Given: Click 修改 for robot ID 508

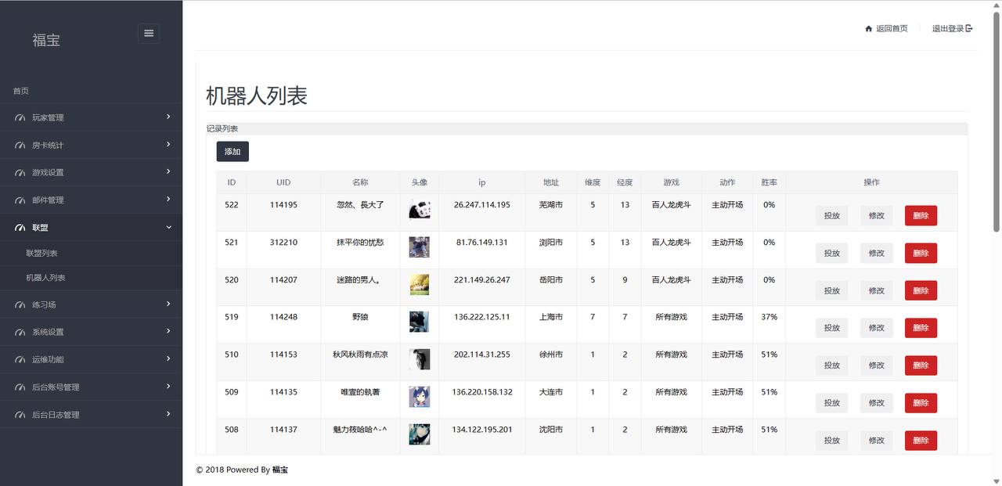Looking at the screenshot, I should [876, 441].
